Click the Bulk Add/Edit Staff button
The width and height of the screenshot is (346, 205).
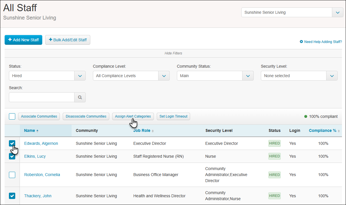[68, 40]
